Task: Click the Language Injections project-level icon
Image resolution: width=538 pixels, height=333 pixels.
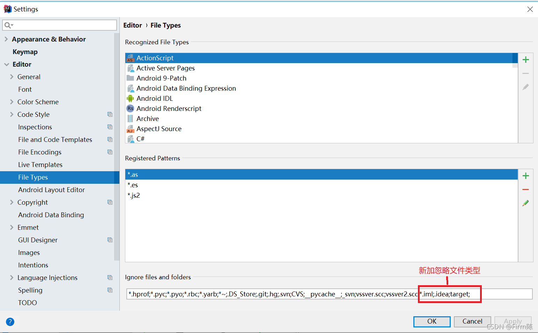Action: 110,278
